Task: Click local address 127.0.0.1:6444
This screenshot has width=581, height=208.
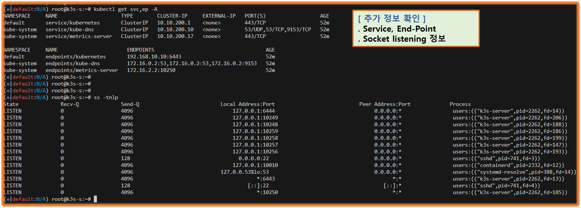Action: [x=254, y=111]
